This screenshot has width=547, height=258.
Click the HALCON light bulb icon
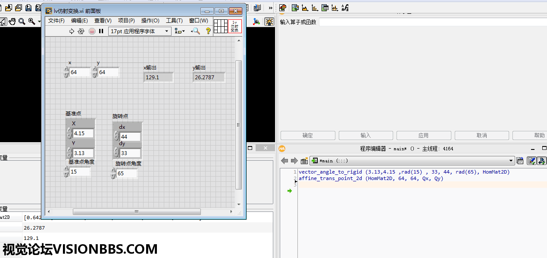point(269,22)
